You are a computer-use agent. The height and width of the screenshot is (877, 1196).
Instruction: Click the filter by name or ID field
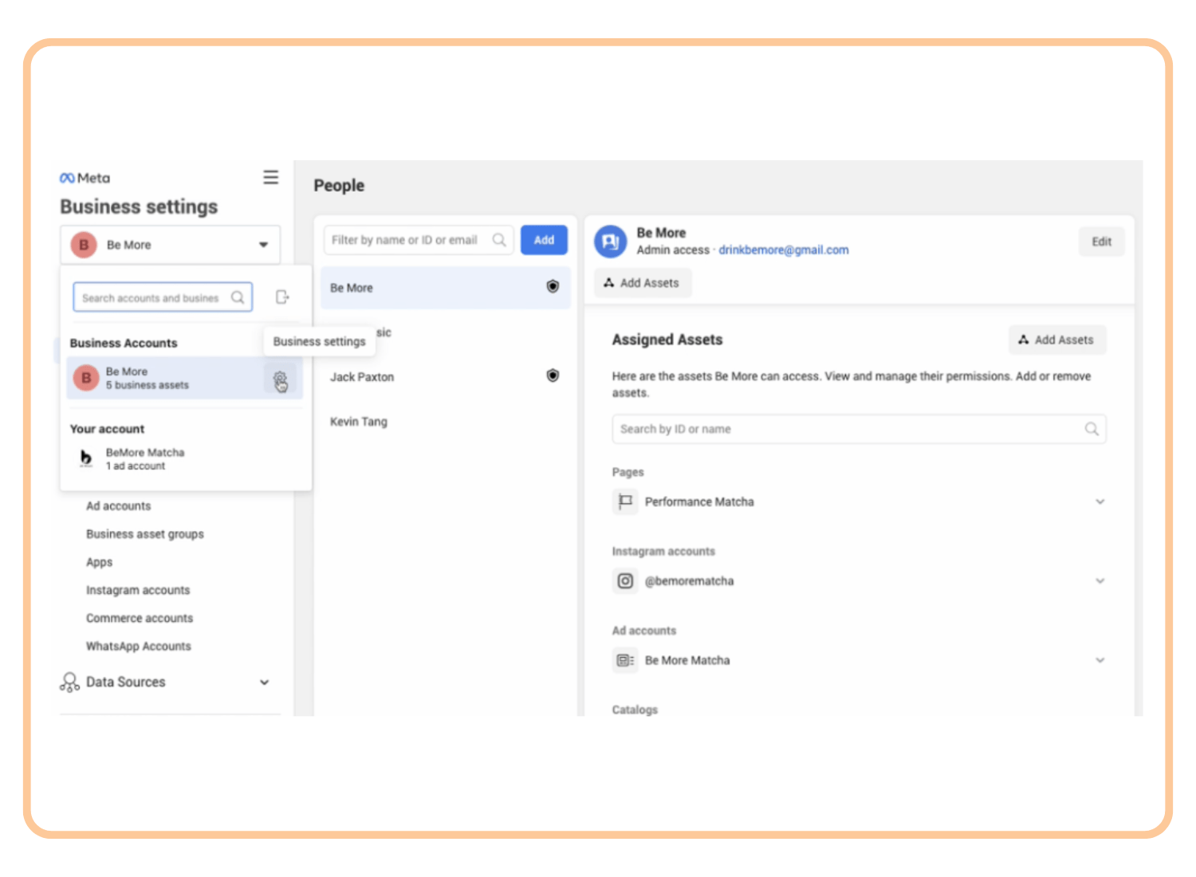[x=418, y=240]
